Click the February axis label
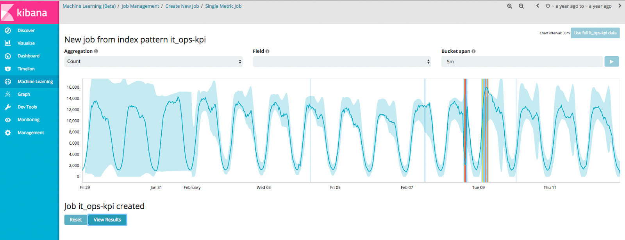This screenshot has height=240, width=625. 192,188
